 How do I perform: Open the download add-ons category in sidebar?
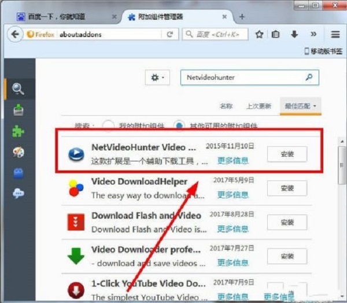(19, 110)
